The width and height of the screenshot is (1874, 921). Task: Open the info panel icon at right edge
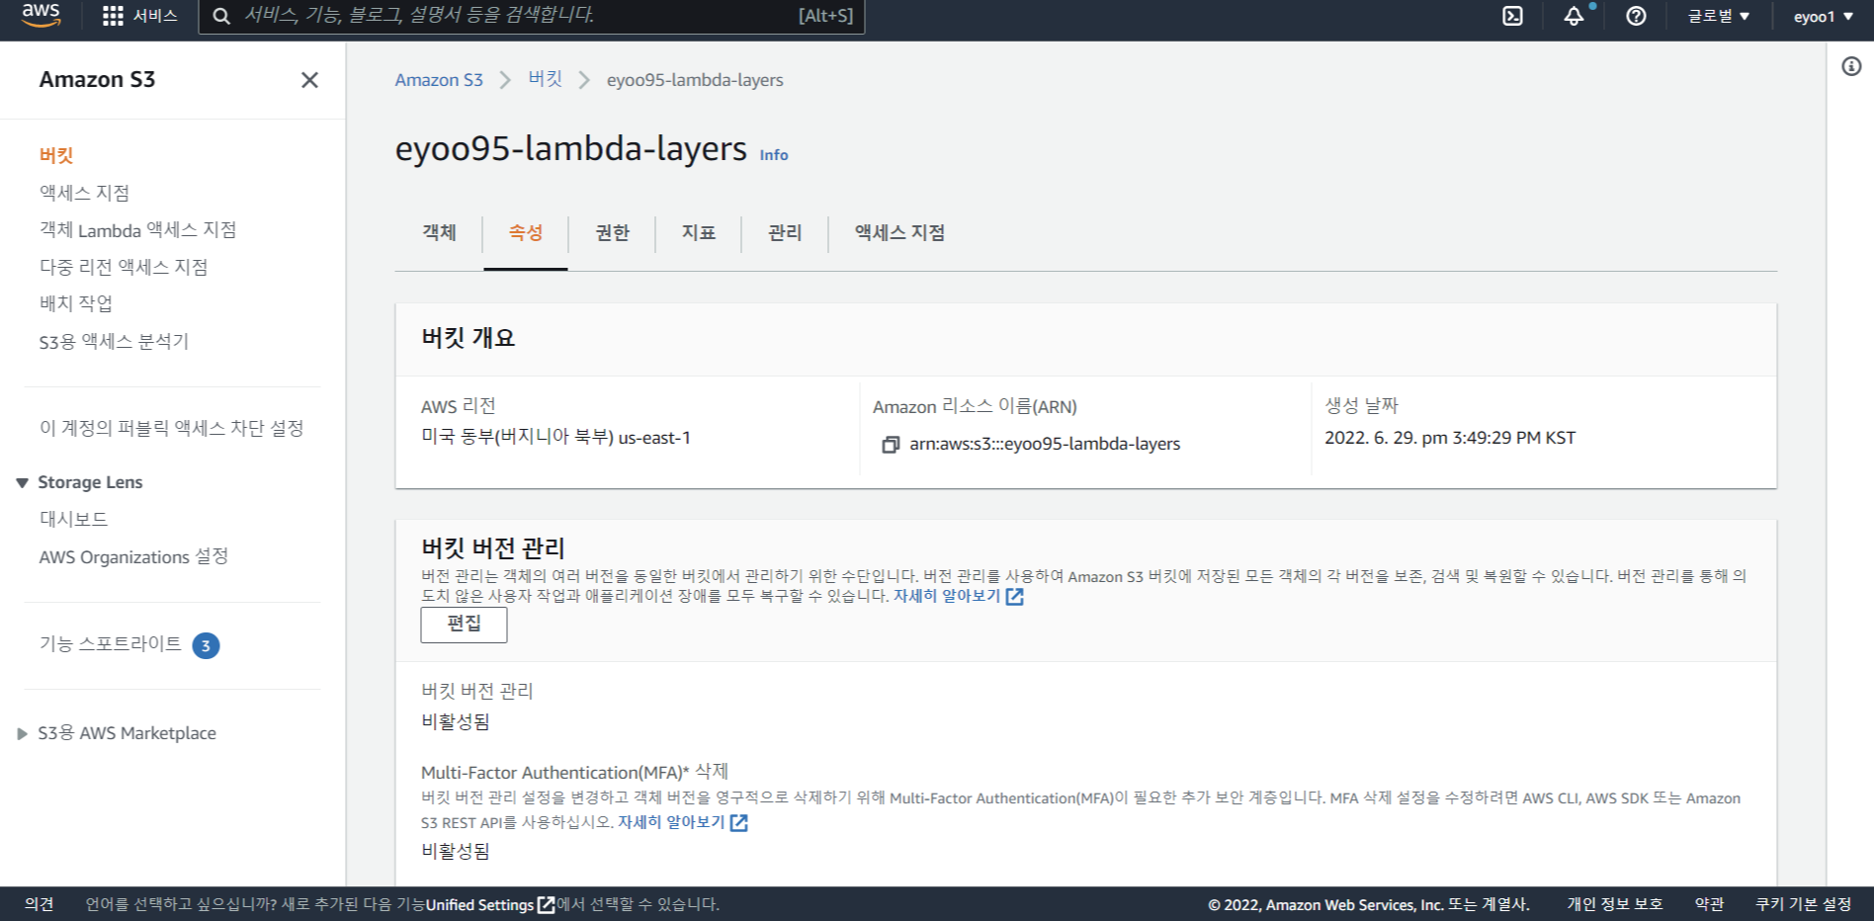pos(1851,66)
